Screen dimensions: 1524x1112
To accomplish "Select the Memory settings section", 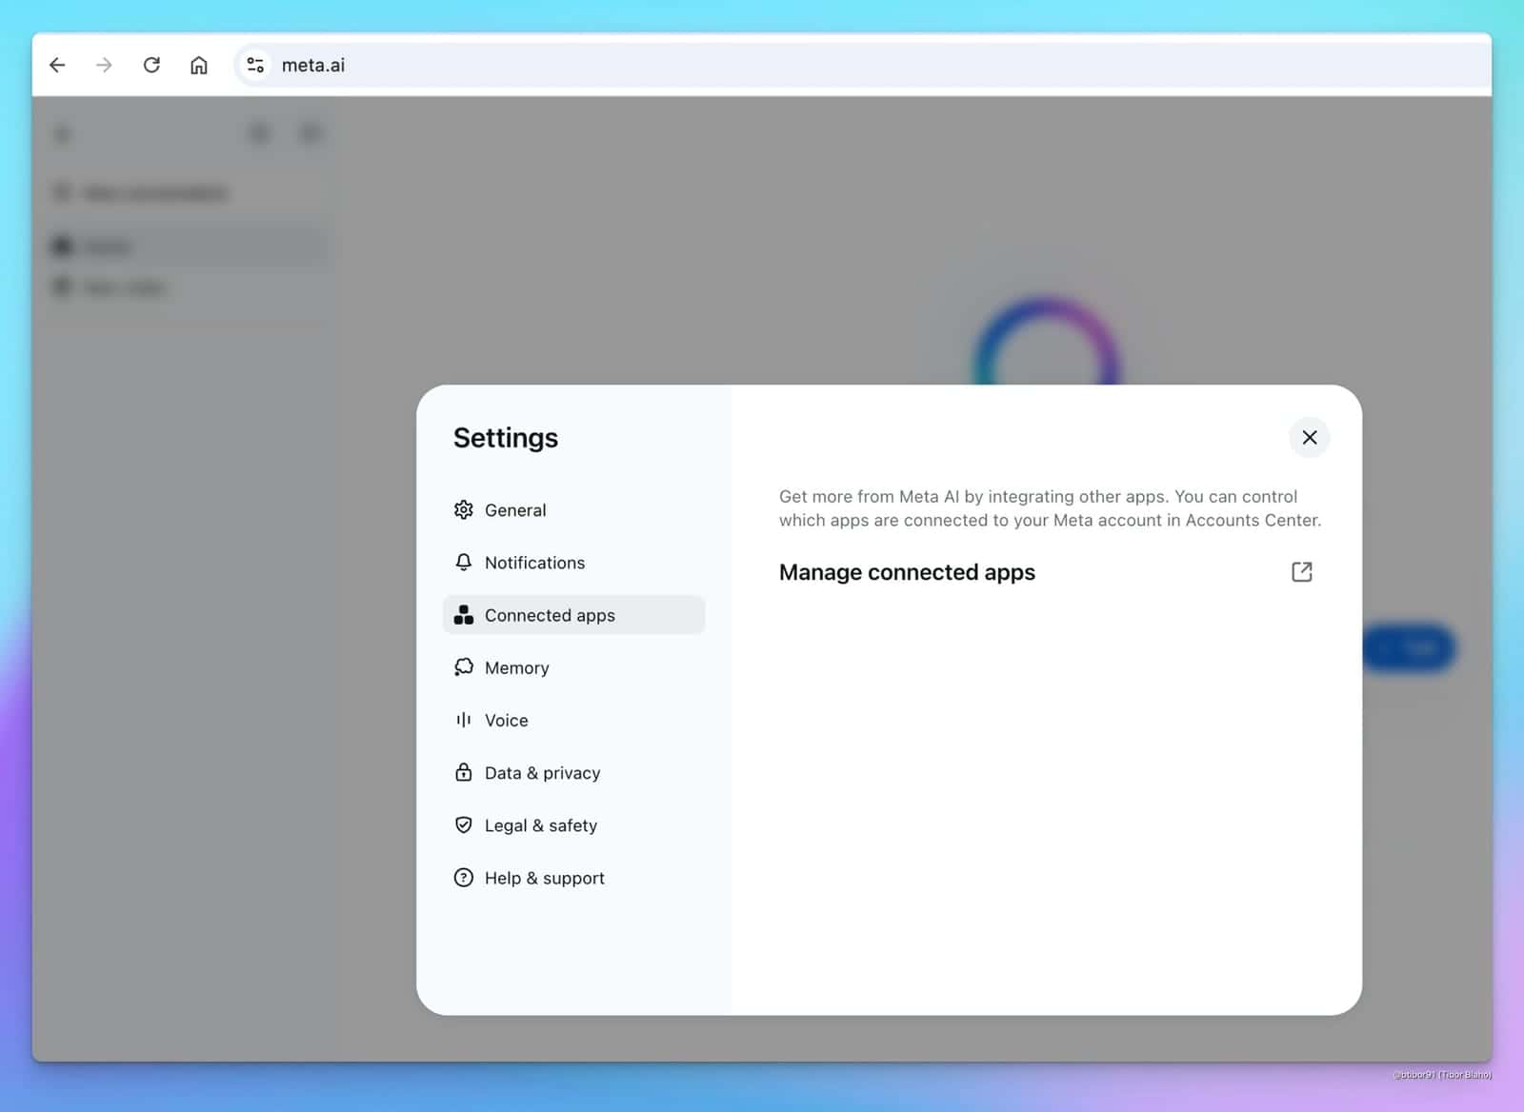I will pos(516,667).
